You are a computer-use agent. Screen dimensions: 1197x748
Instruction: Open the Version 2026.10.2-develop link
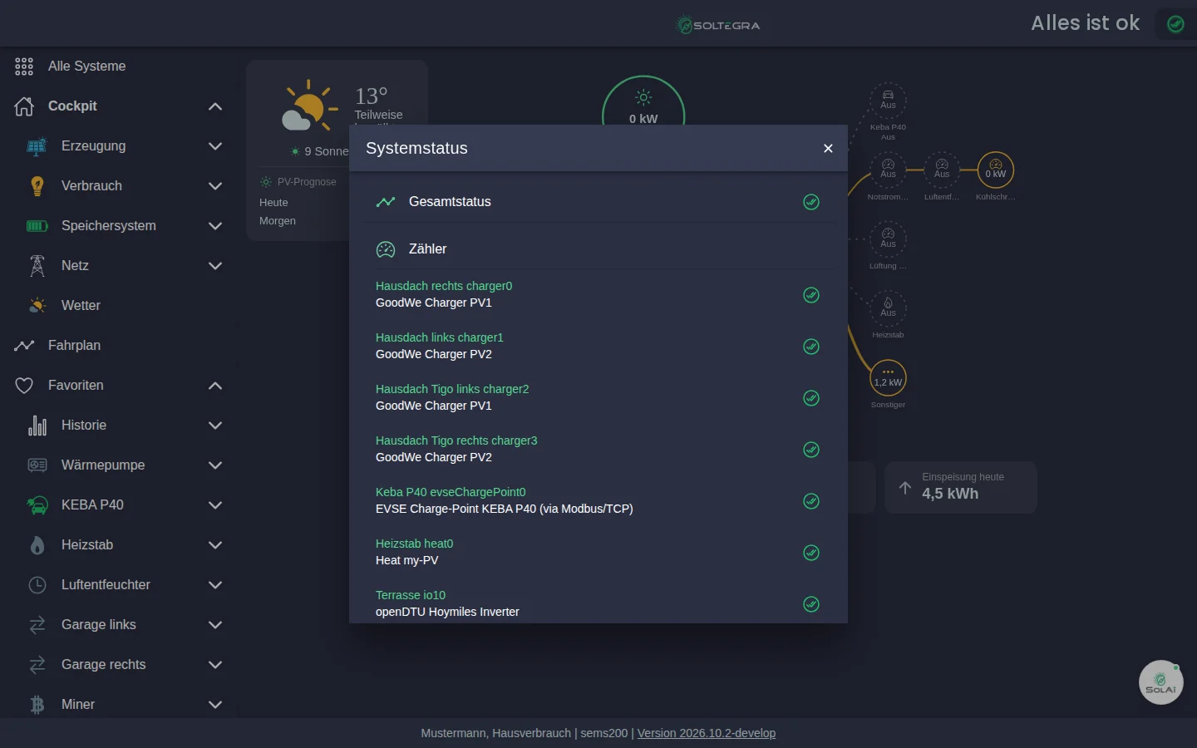707,733
